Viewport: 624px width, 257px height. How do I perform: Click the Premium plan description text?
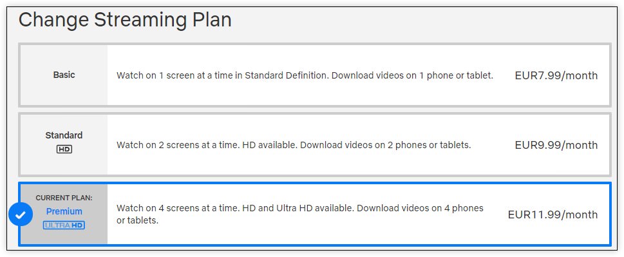[300, 214]
